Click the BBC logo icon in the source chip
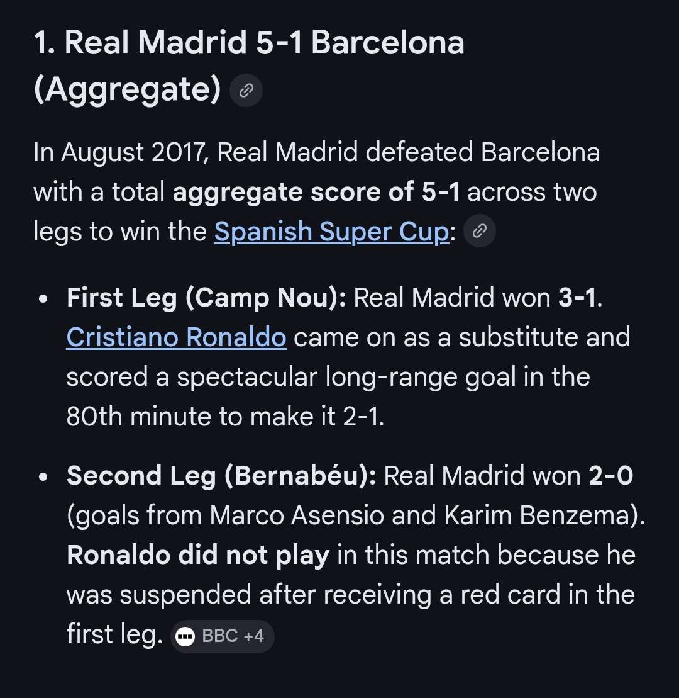The width and height of the screenshot is (679, 698). click(185, 636)
